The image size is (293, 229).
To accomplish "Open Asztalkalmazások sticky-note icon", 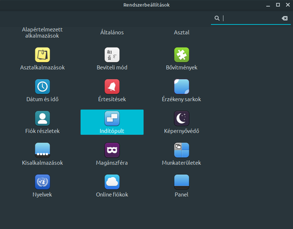I will pos(42,55).
